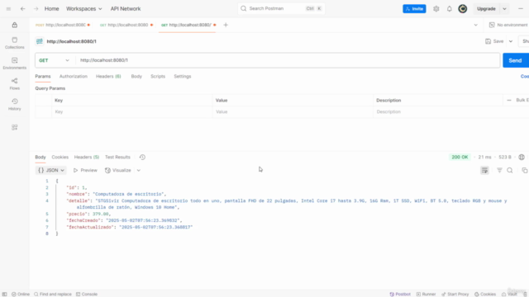The width and height of the screenshot is (529, 297).
Task: Open the notifications bell
Action: click(x=450, y=9)
